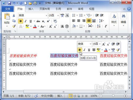
Task: Click the vertical scroll down arrow
Action: pyautogui.click(x=130, y=77)
